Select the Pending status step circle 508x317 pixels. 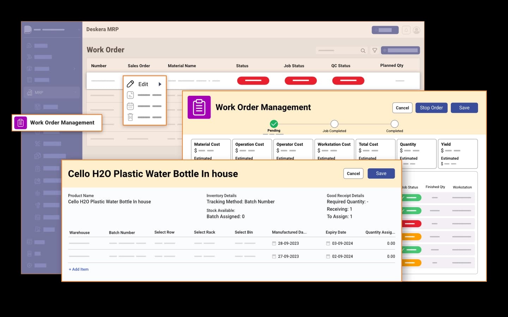[274, 124]
